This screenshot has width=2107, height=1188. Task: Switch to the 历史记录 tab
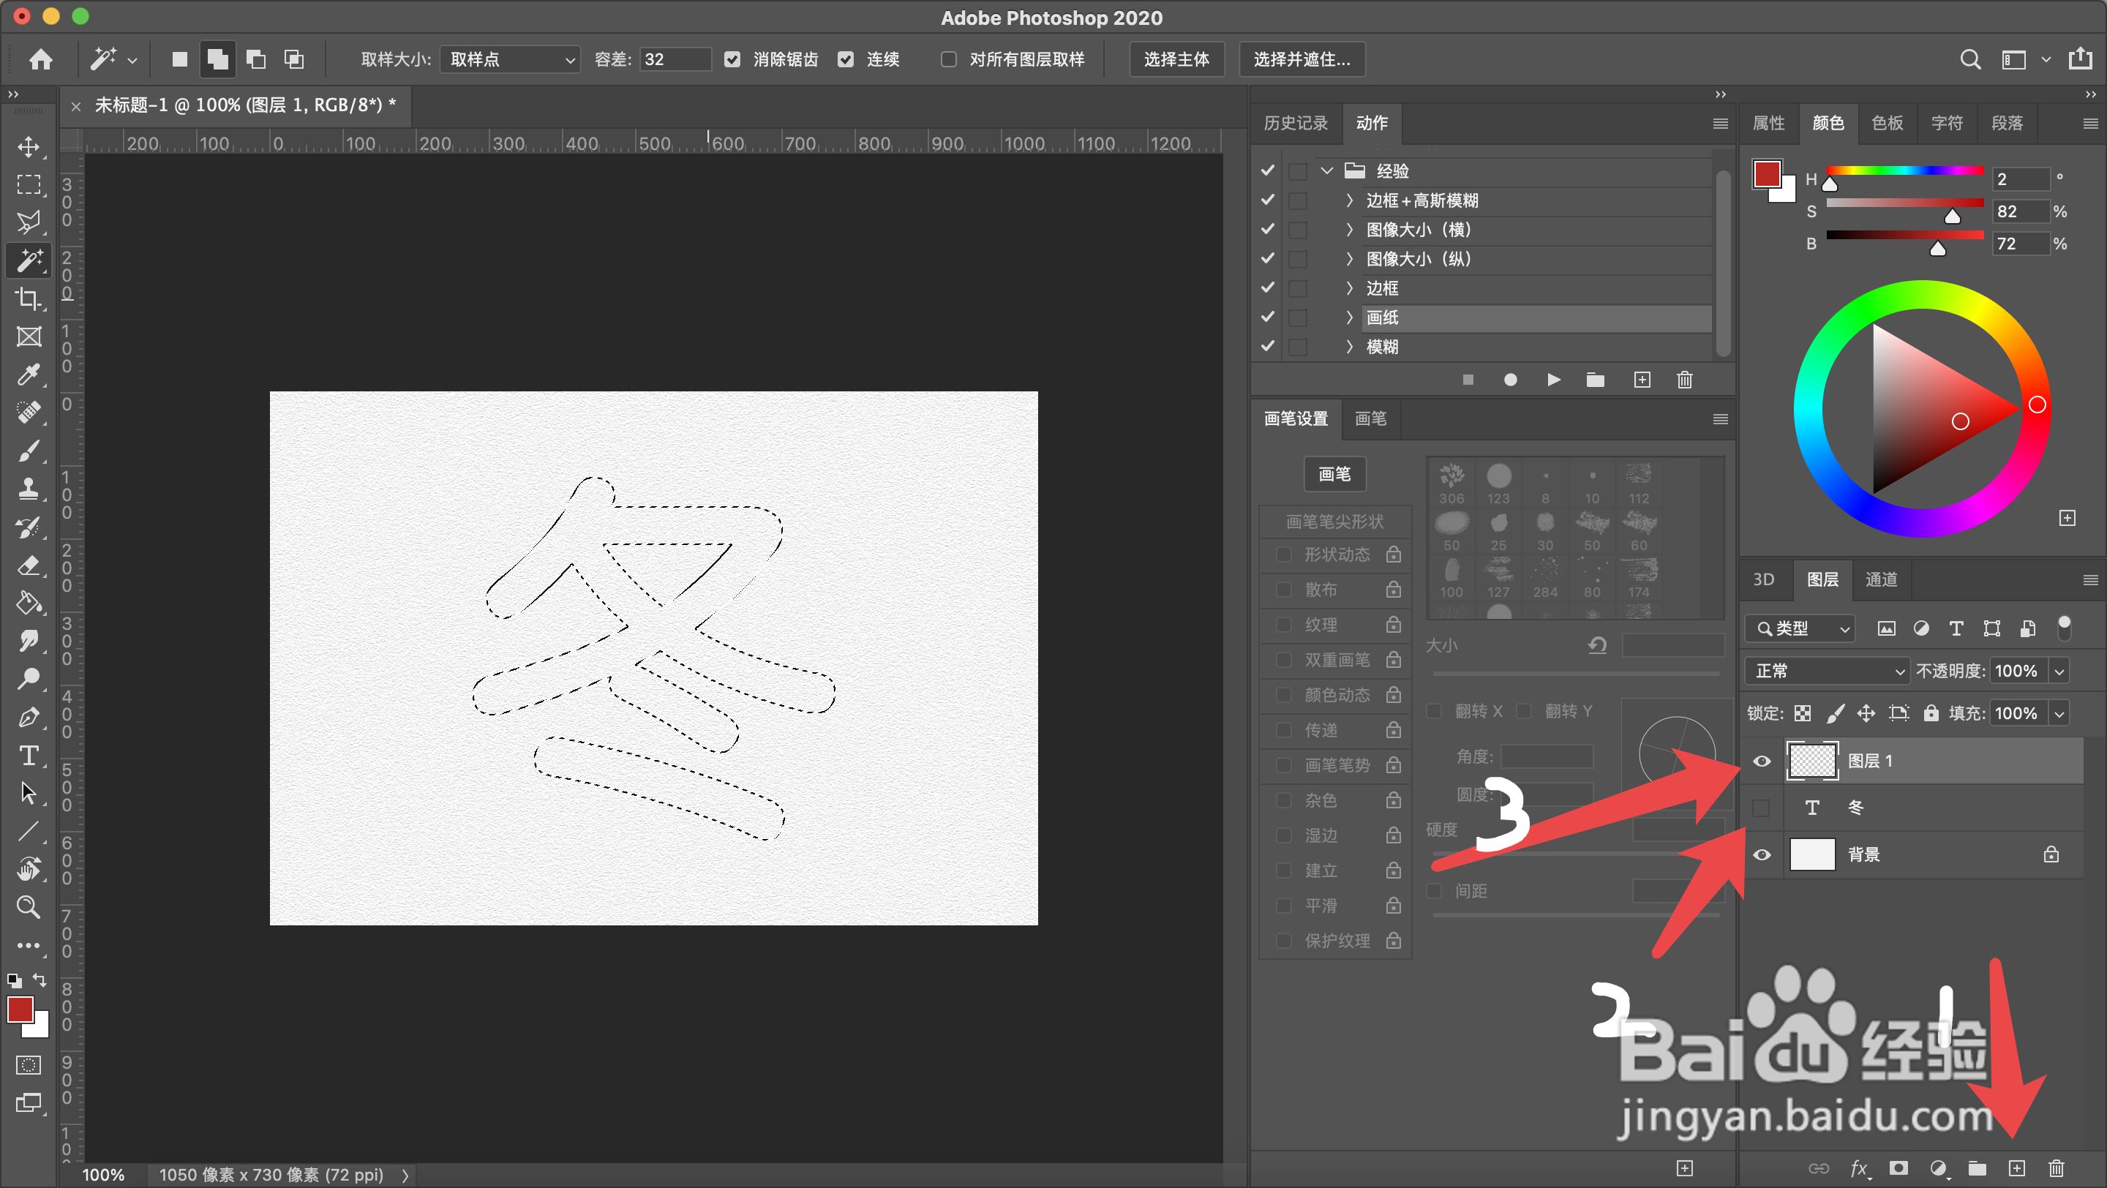point(1295,123)
